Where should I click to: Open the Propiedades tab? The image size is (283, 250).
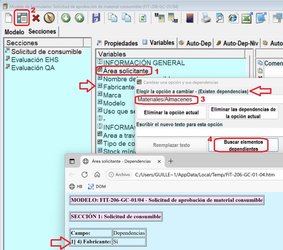coord(117,43)
